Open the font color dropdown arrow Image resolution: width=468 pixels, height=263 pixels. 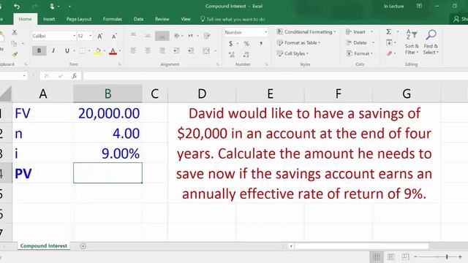tap(120, 51)
